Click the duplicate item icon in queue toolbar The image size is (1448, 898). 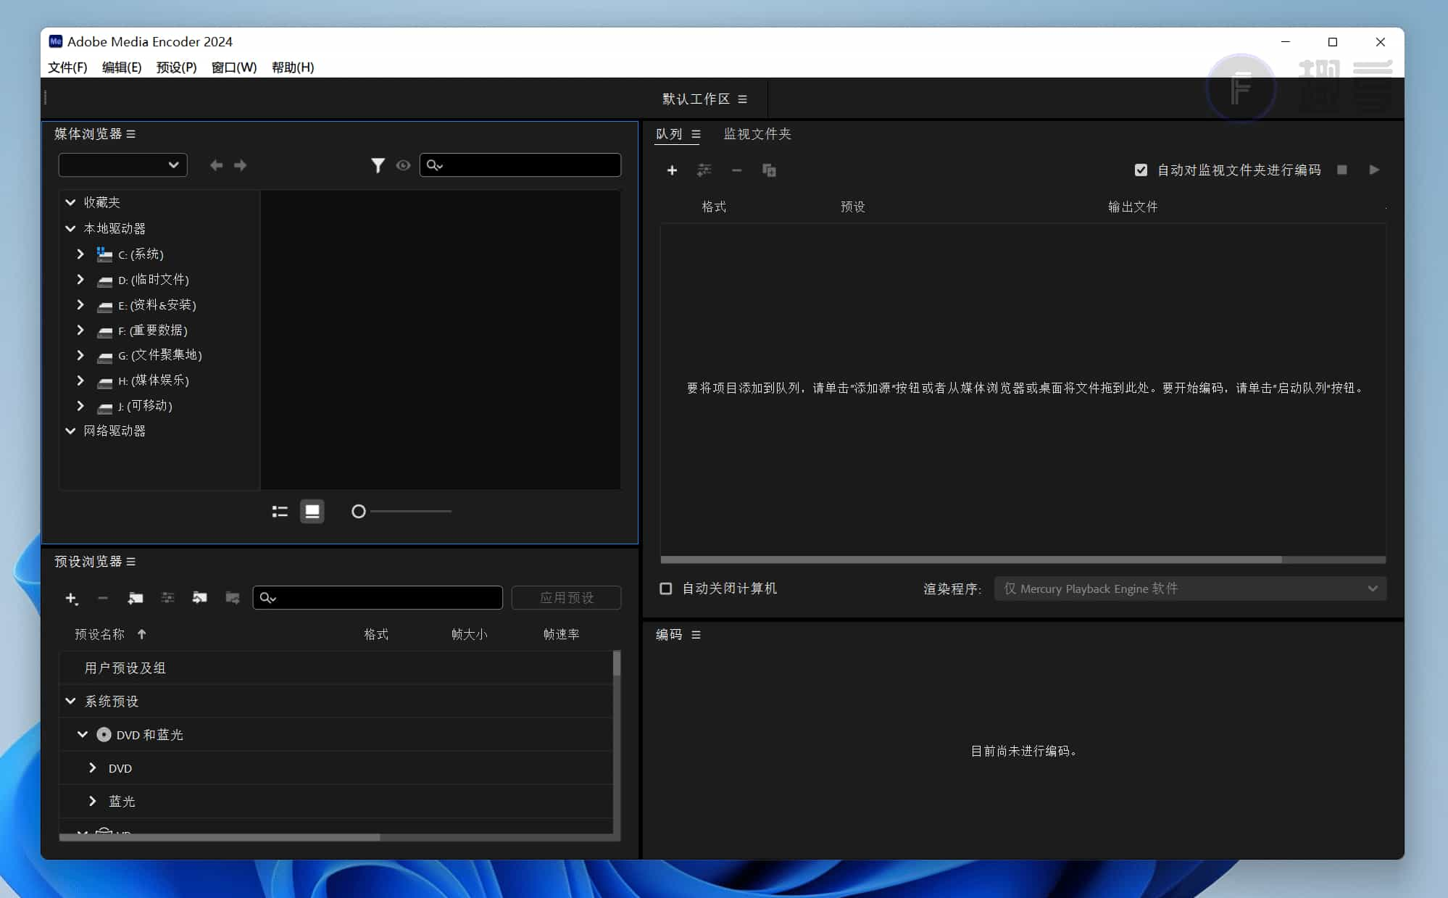pos(770,170)
